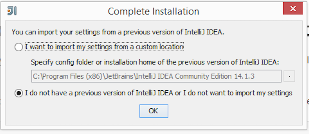Click the 'Complete Installation' title bar text
Image resolution: width=309 pixels, height=134 pixels.
154,11
